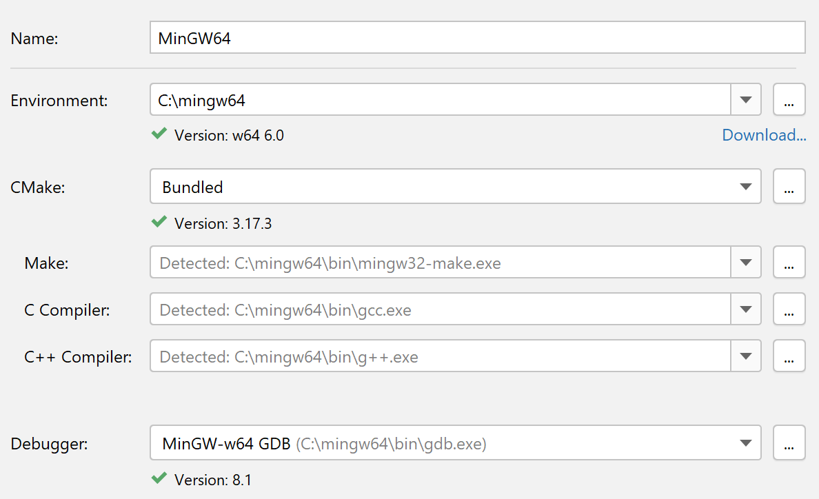Browse for a different C++ Compiler
This screenshot has width=819, height=499.
pos(789,356)
